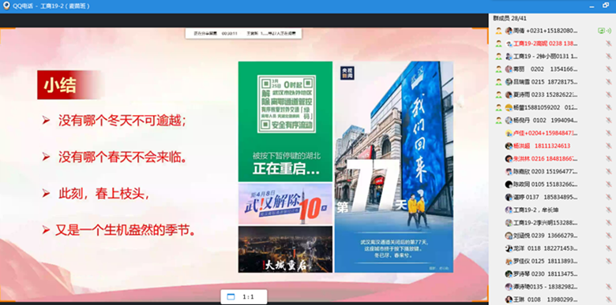This screenshot has height=305, width=616.
Task: Click the muted mic icon for member 0203
Action: pos(609,171)
